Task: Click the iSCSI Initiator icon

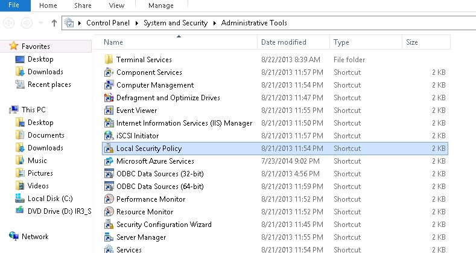Action: [x=109, y=136]
